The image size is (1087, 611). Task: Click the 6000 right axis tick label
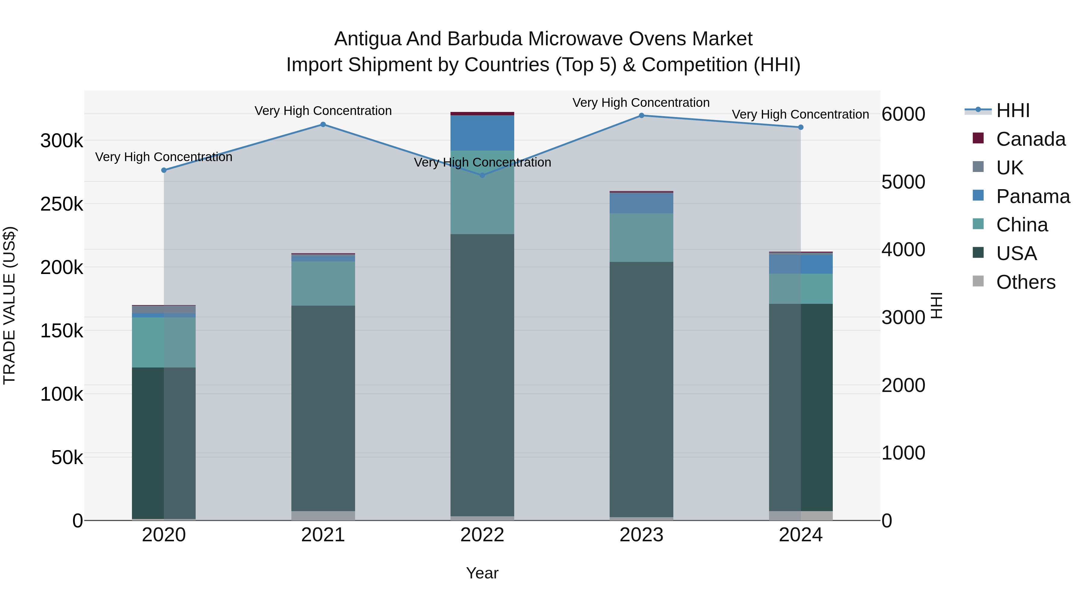(x=903, y=114)
